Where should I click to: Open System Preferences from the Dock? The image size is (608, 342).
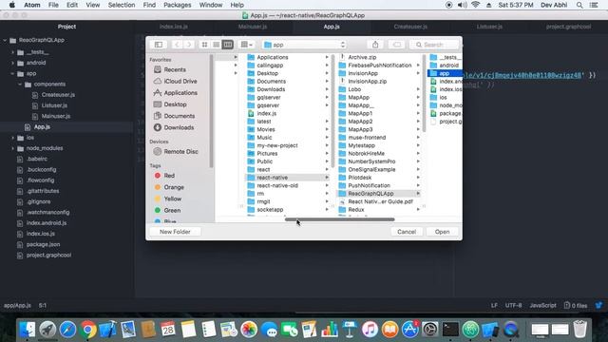click(430, 330)
